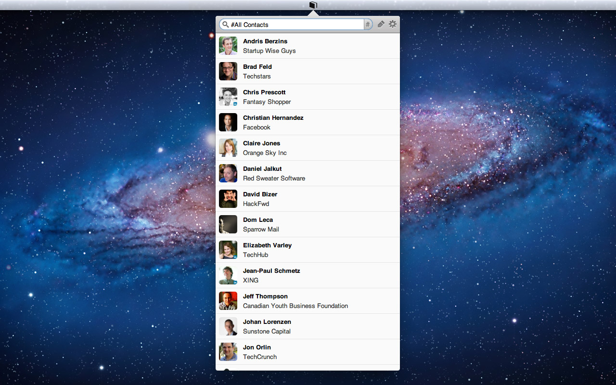616x385 pixels.
Task: Click the LinkedIn badge on Elizabeth Varley's photo
Action: [235, 257]
